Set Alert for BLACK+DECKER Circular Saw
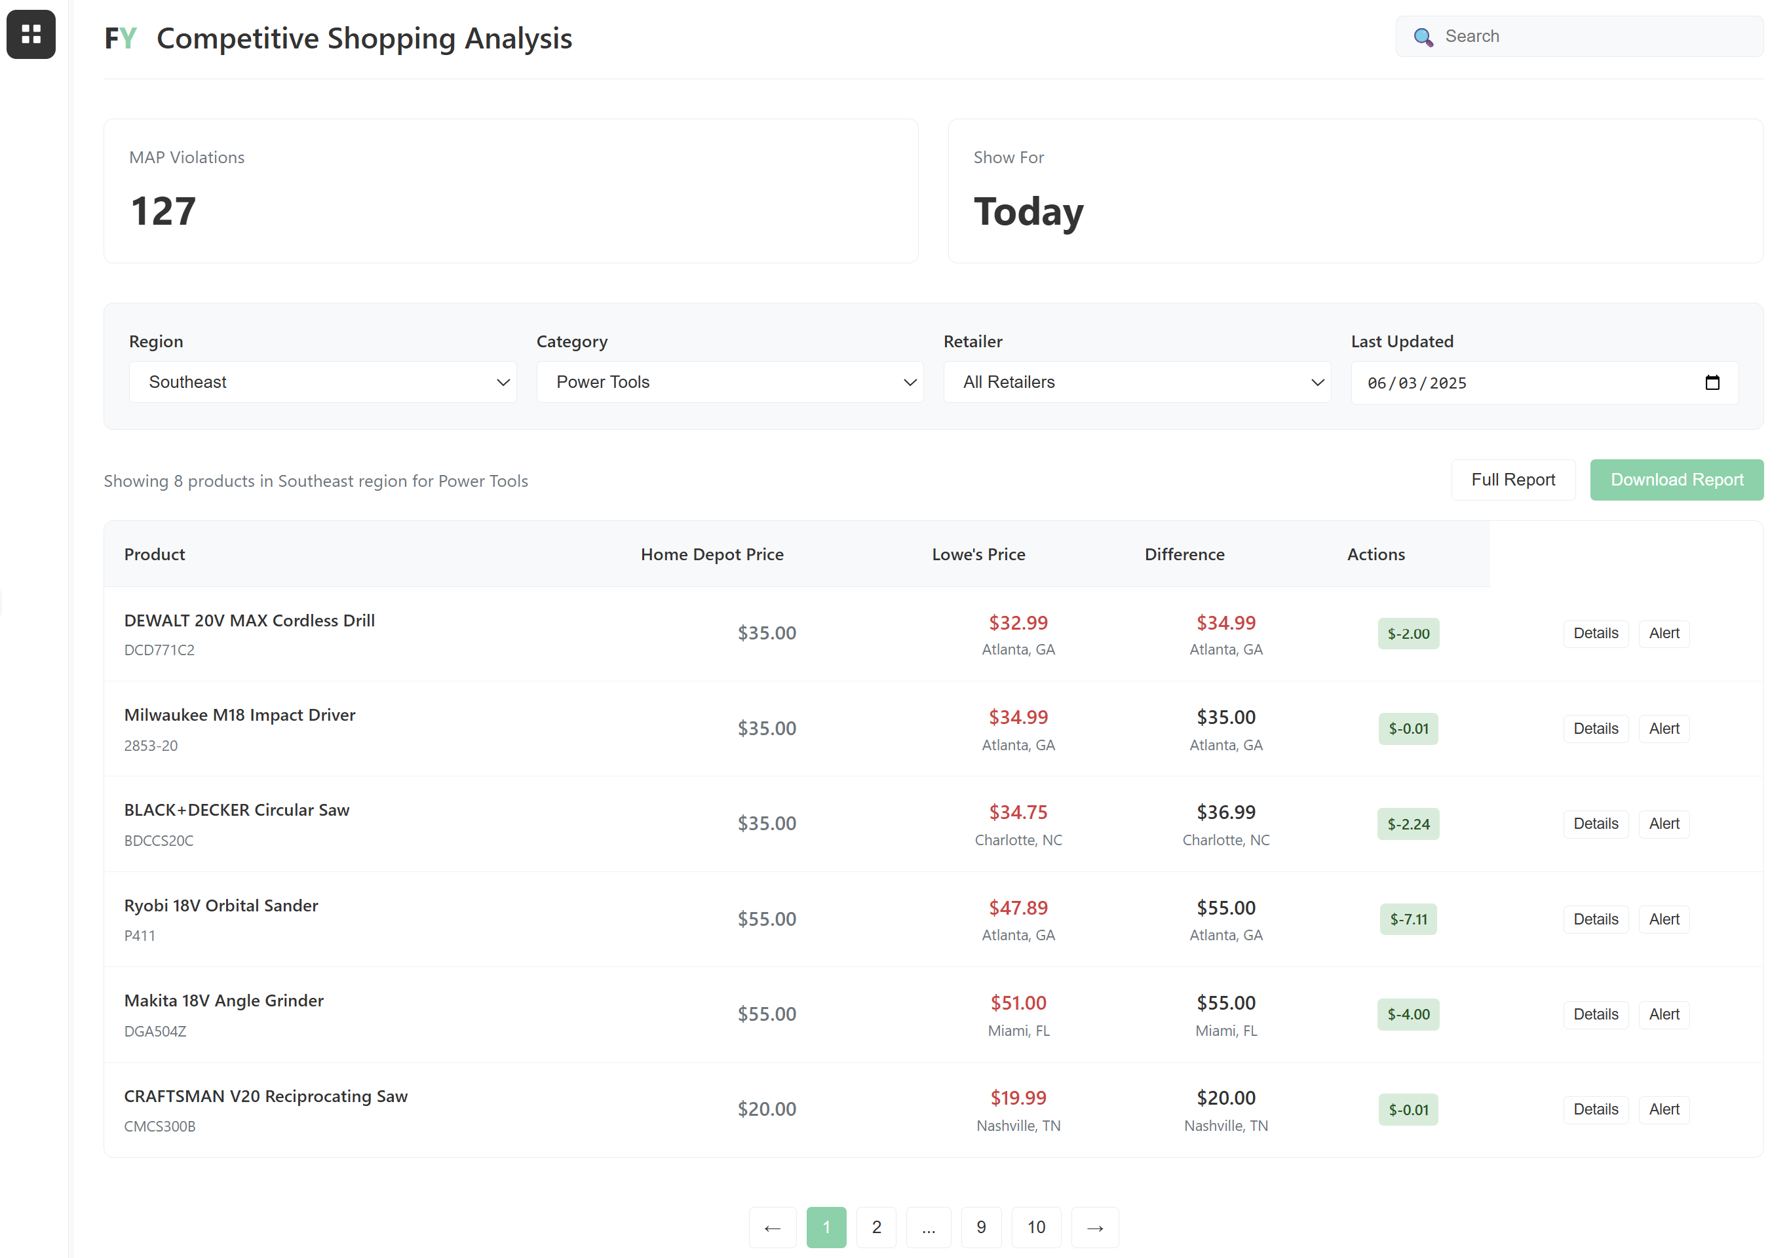 click(1664, 824)
